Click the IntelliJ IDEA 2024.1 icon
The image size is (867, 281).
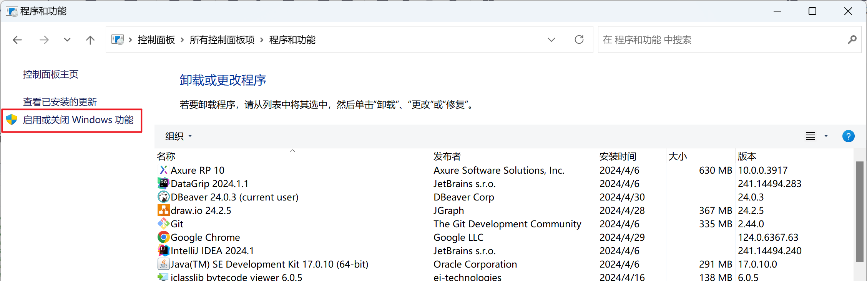point(163,250)
